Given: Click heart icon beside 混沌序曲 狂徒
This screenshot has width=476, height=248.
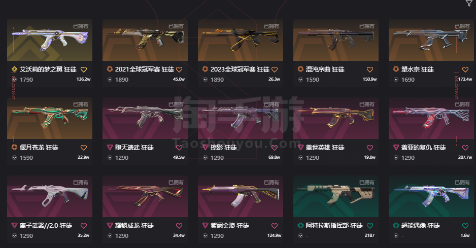Looking at the screenshot, I should pyautogui.click(x=370, y=69).
